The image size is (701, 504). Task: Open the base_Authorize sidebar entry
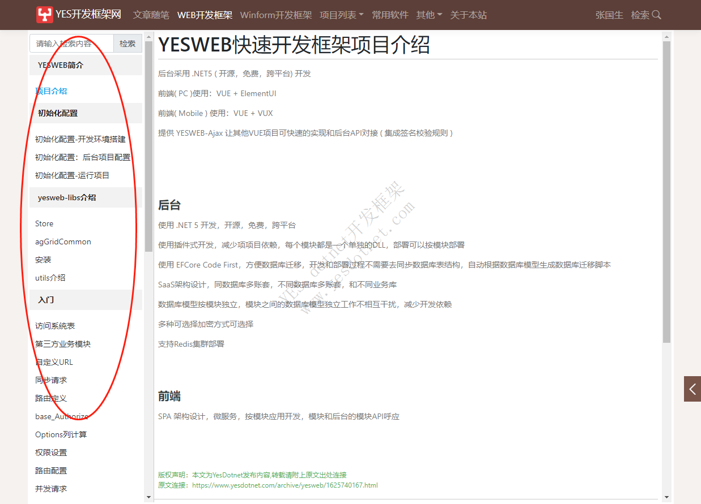[62, 416]
